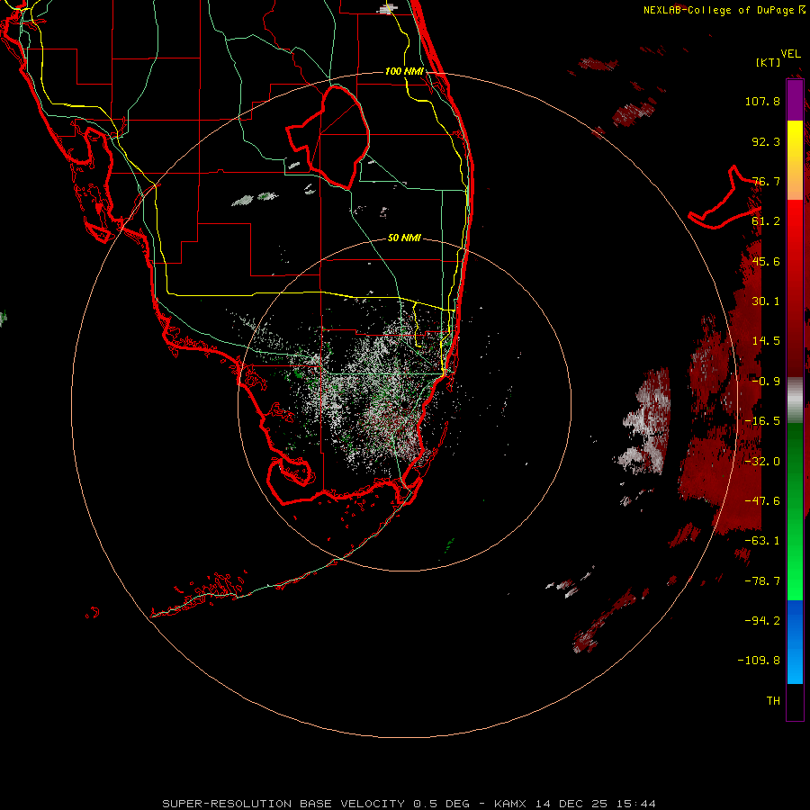Screen dimensions: 810x810
Task: Click the blue segment of velocity color bar
Action: pos(795,642)
